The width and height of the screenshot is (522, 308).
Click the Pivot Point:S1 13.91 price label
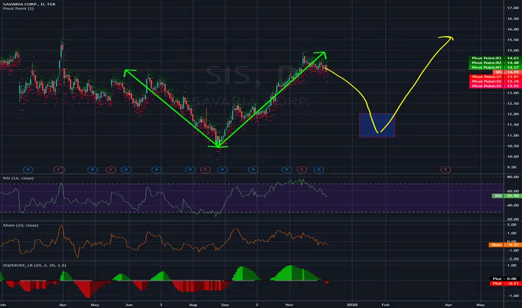coord(495,77)
